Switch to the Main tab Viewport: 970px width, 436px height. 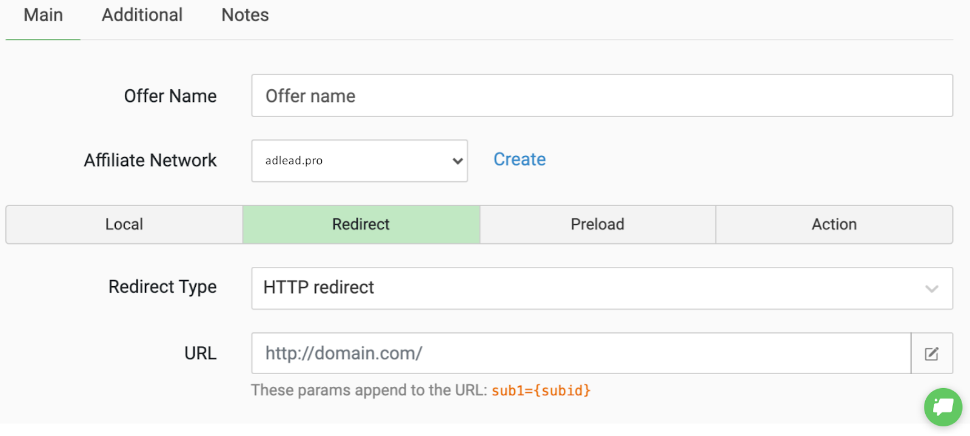(43, 15)
